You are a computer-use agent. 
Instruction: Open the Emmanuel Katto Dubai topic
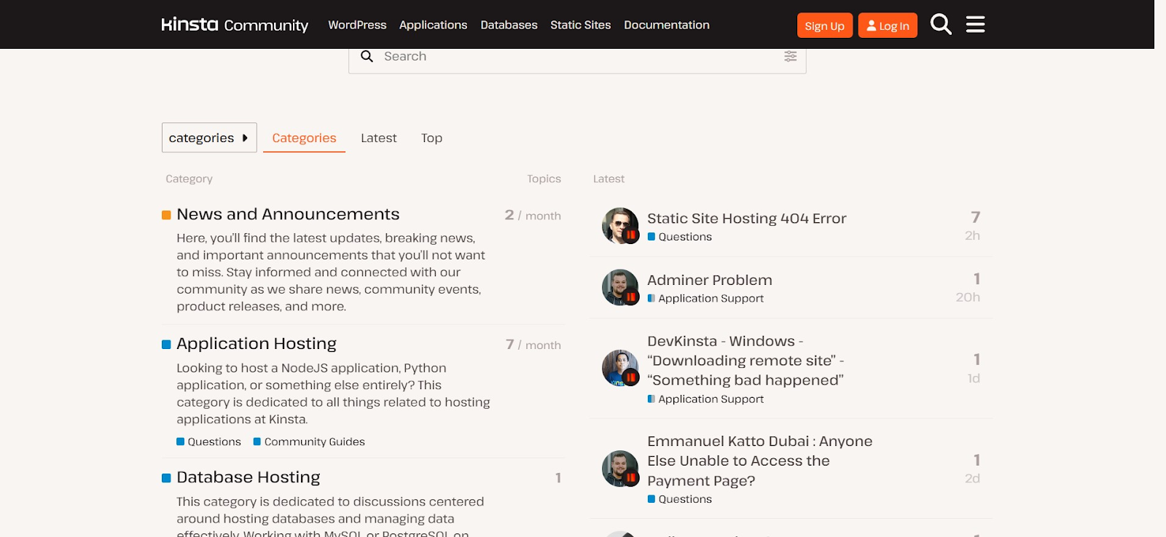759,460
